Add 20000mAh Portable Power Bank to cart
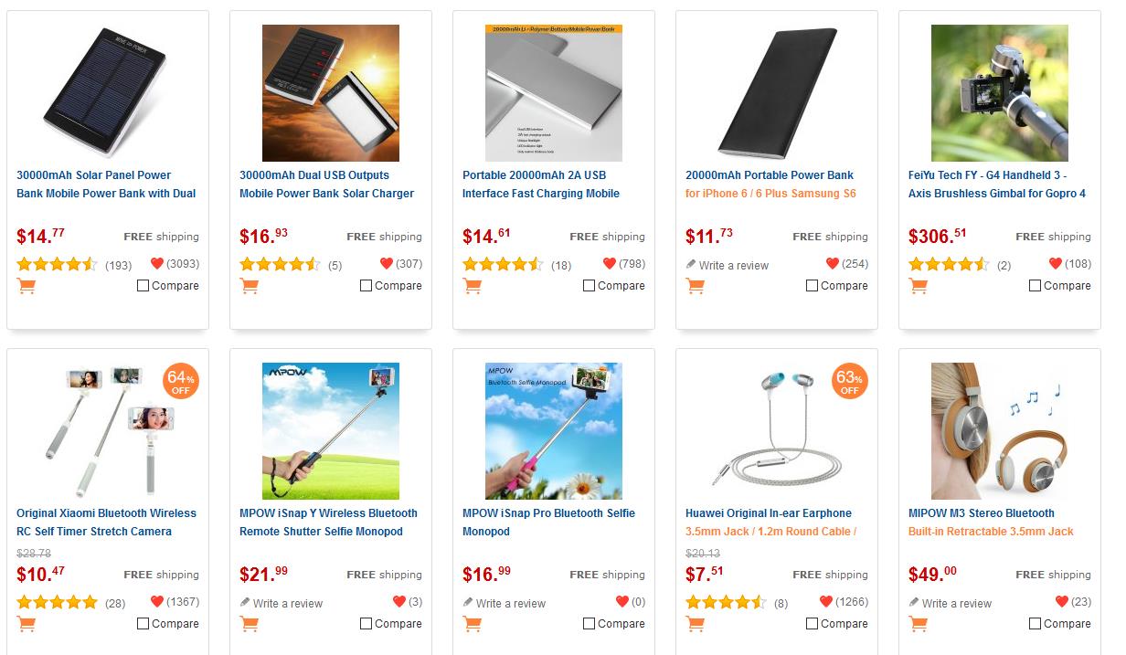This screenshot has width=1126, height=655. [x=695, y=286]
